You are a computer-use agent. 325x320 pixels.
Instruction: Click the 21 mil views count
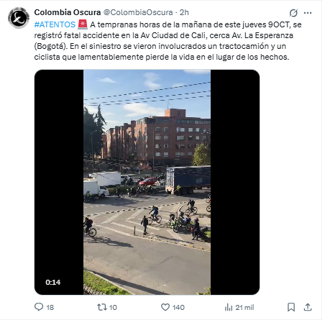(244, 307)
